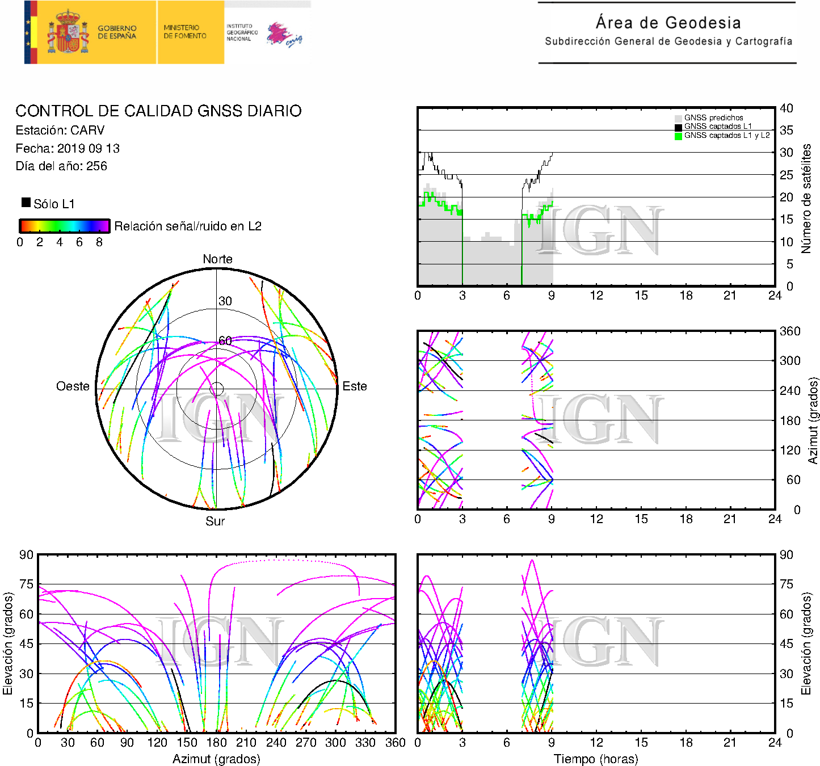820x766 pixels.
Task: Click the 'Norte' label on the skyplot
Action: [217, 259]
